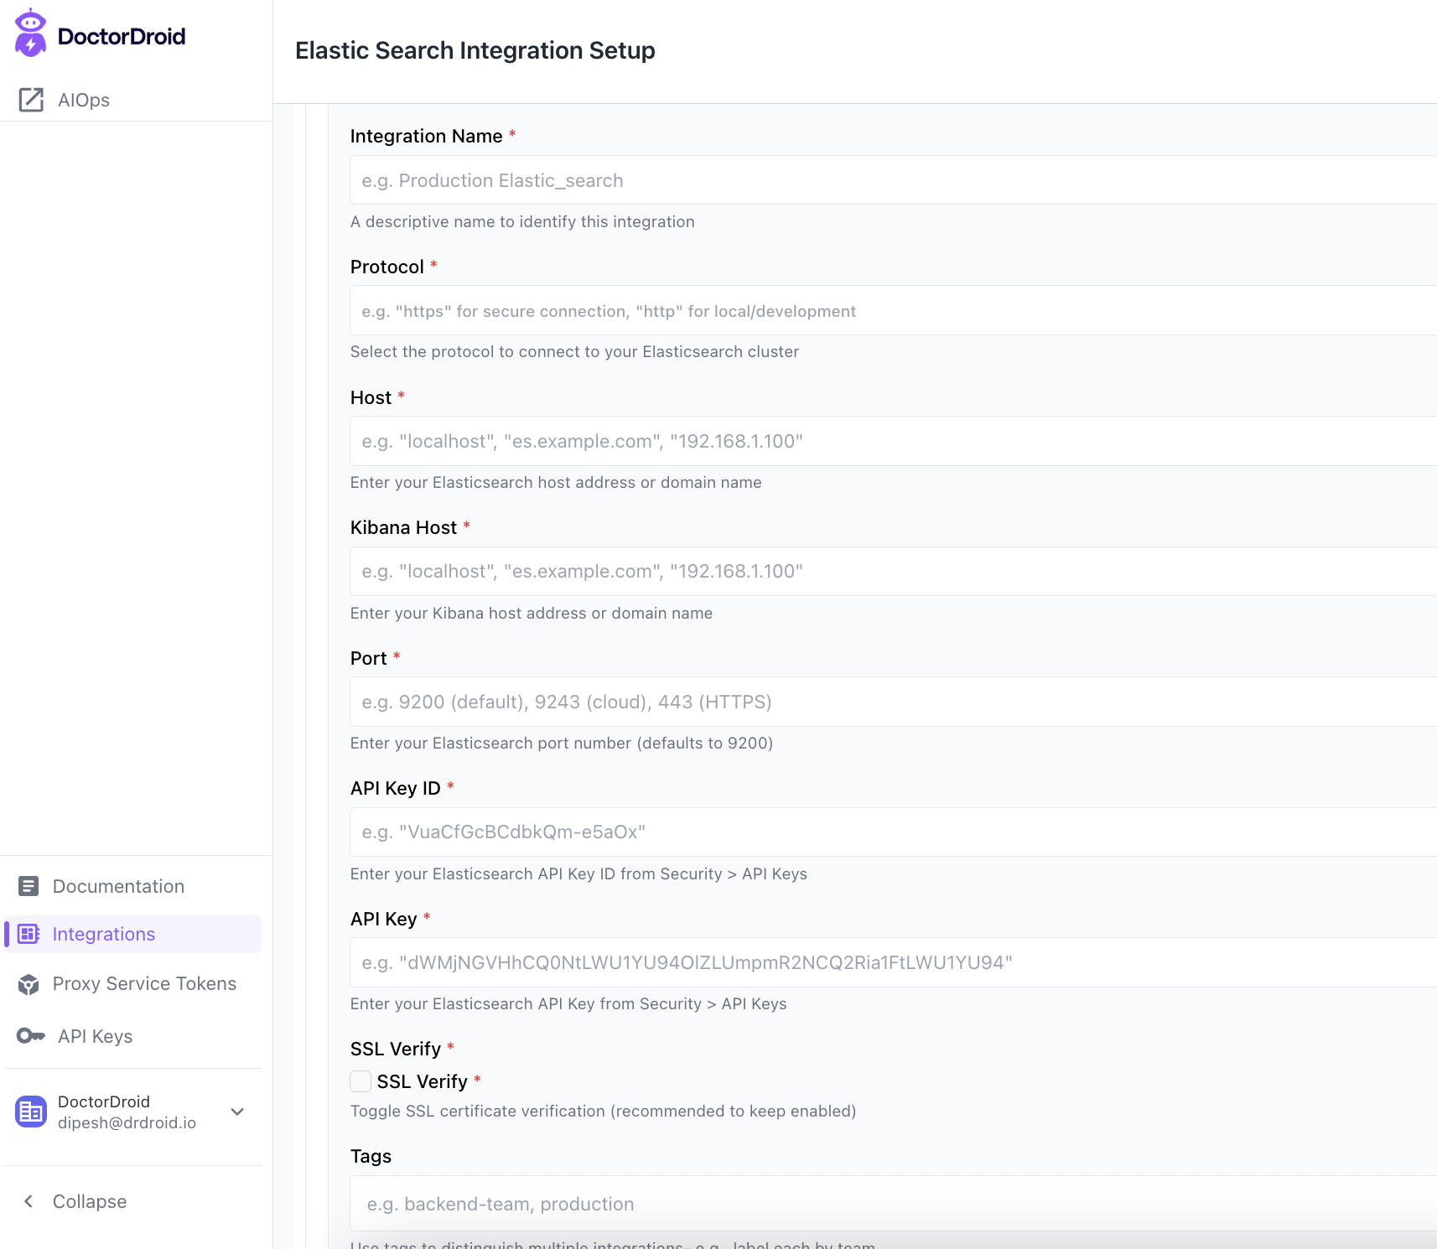Focus the Integration Name input field
The width and height of the screenshot is (1437, 1249).
[x=894, y=180]
